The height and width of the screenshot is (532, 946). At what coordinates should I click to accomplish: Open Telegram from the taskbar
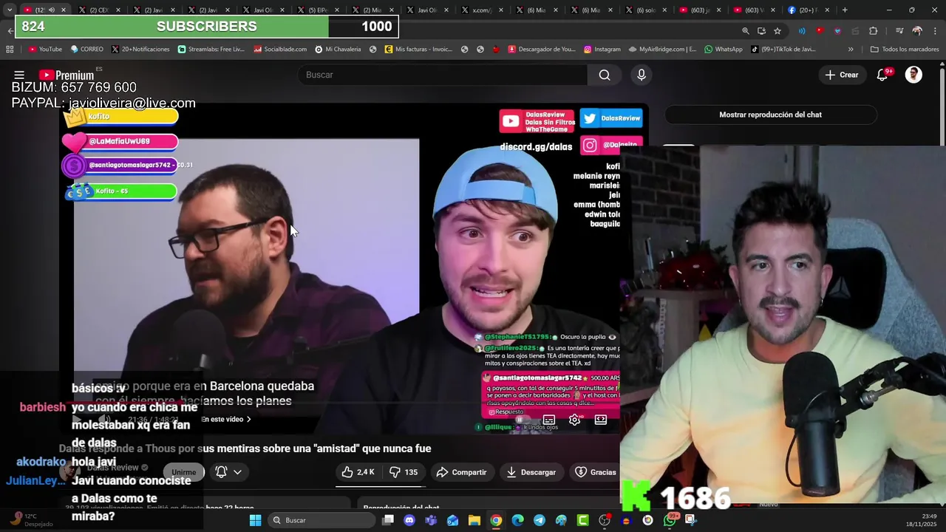(x=540, y=520)
